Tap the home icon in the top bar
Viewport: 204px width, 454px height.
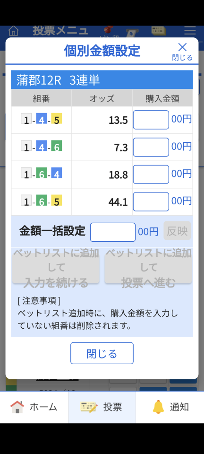(13, 31)
